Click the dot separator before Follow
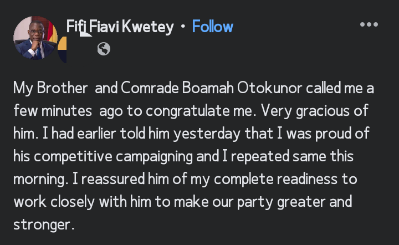Image resolution: width=399 pixels, height=245 pixels. coord(183,27)
